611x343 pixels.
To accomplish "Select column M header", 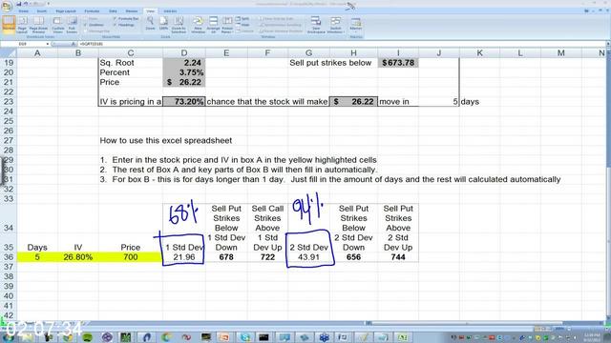I will click(x=560, y=53).
